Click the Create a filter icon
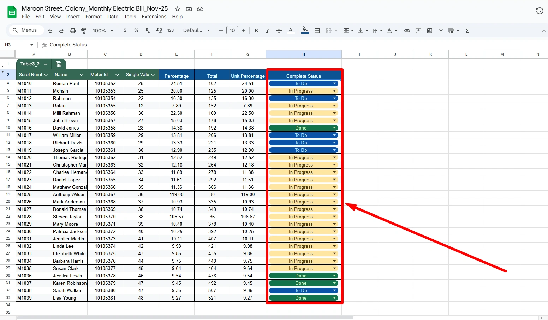This screenshot has height=320, width=548. coord(441,31)
